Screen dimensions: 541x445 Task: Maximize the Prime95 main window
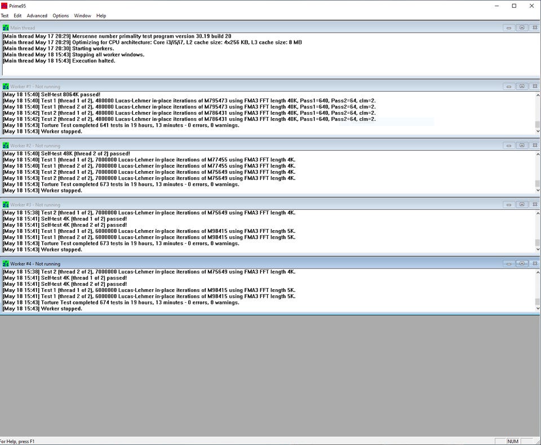point(514,6)
